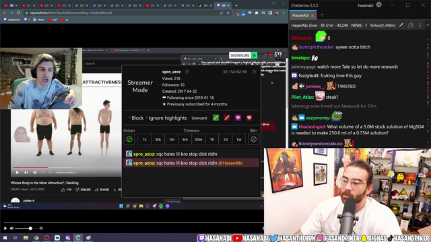Mute the Twitch clip volume
431x242 pixels.
tap(12, 229)
